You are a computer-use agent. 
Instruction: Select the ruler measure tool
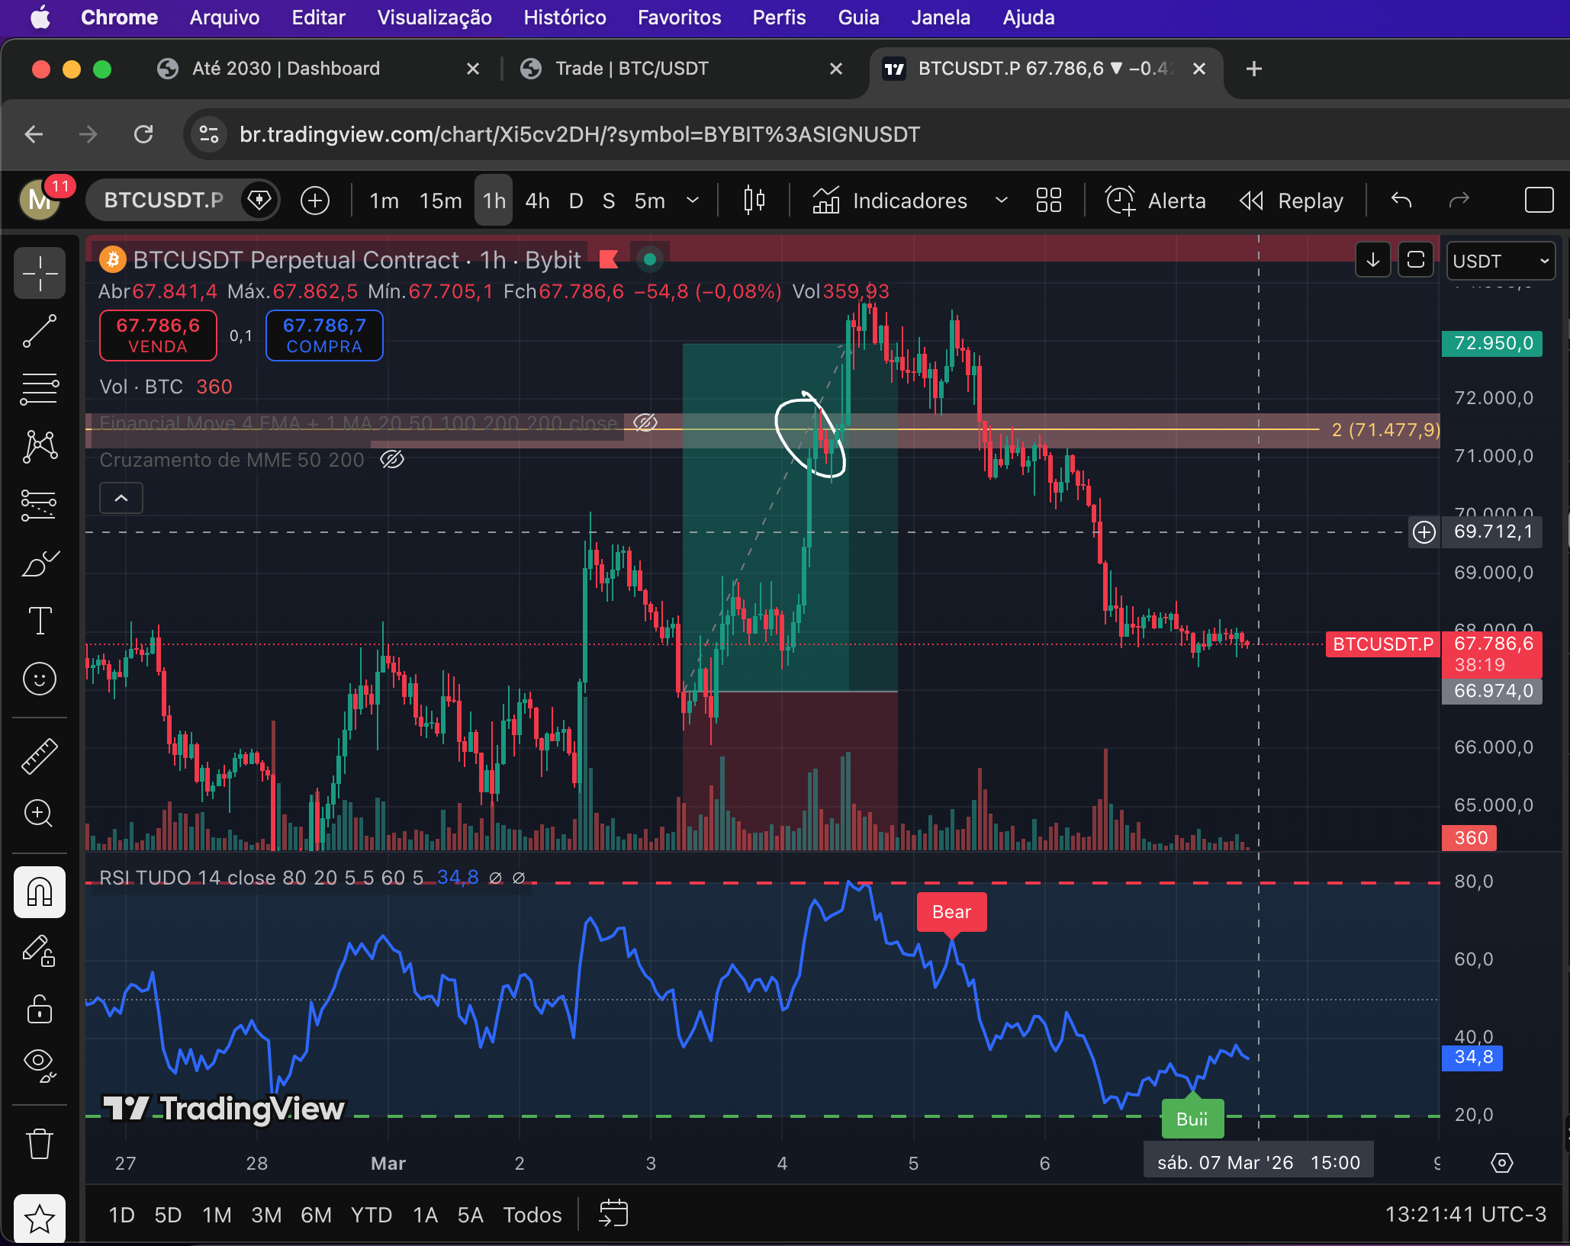pos(40,755)
